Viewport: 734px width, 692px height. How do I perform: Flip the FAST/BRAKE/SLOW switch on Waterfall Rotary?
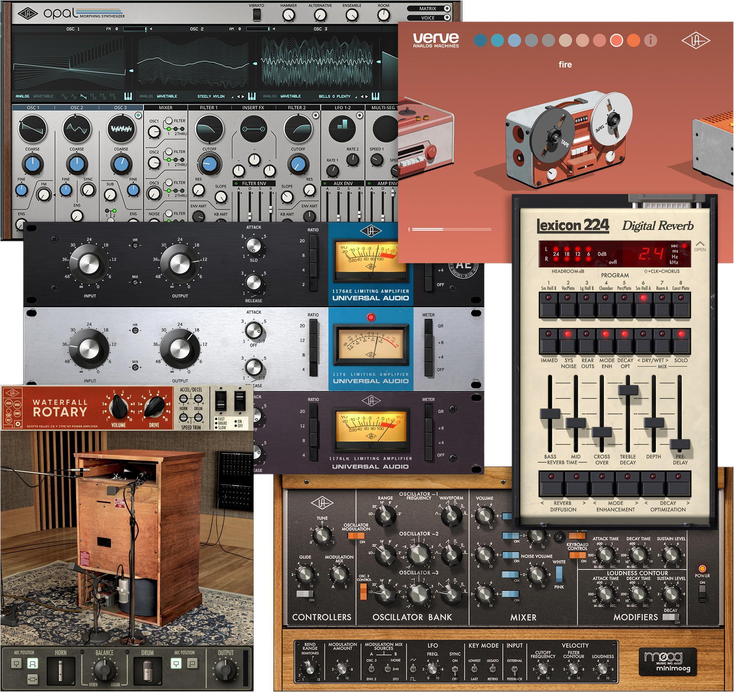pos(221,401)
